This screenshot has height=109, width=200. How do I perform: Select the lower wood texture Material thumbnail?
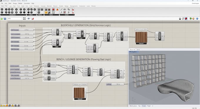tap(79, 93)
